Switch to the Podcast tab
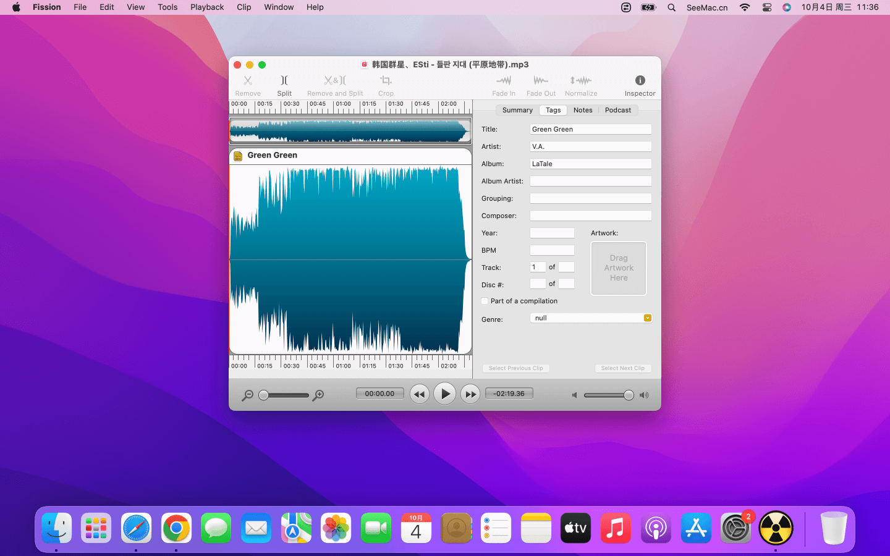The width and height of the screenshot is (890, 556). pyautogui.click(x=617, y=111)
